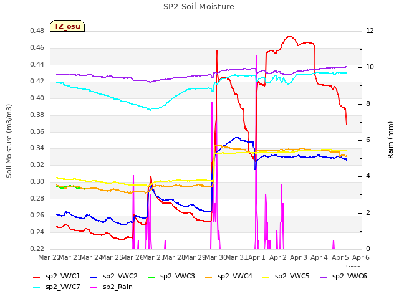Click the Time x-axis title
Image resolution: width=399 pixels, height=299 pixels.
[352, 266]
